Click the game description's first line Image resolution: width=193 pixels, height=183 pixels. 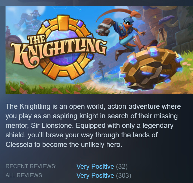(x=93, y=106)
